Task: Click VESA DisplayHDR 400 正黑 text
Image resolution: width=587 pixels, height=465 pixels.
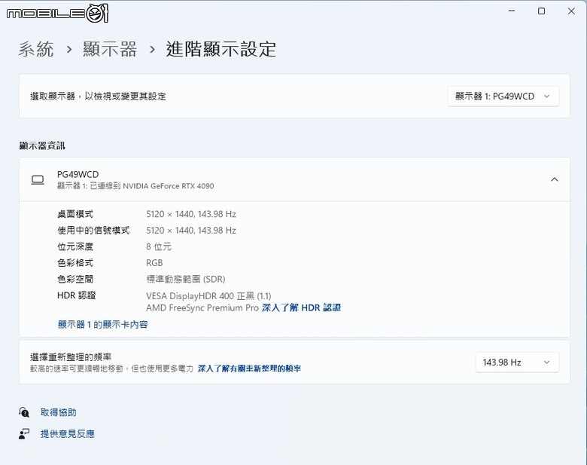Action: coord(208,296)
